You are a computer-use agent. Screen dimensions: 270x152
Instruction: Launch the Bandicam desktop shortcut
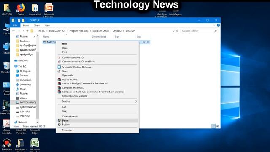click(7, 144)
